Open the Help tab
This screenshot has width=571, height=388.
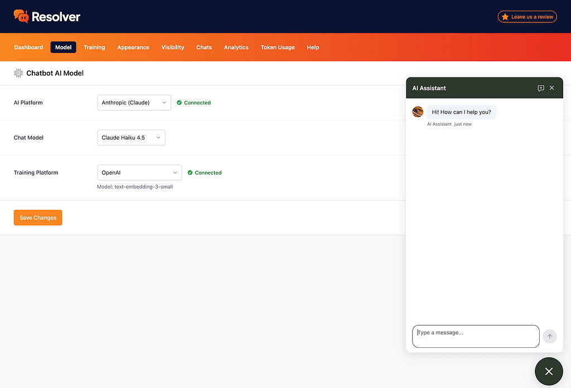(x=313, y=47)
